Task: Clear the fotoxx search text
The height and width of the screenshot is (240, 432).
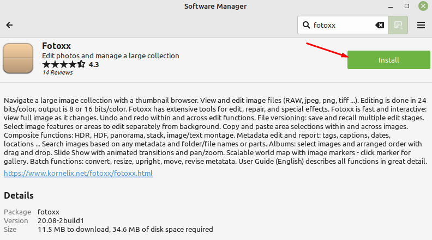Action: 380,25
